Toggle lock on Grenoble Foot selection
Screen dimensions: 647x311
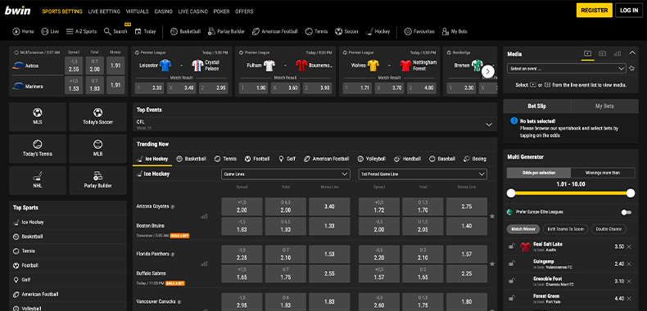[512, 281]
